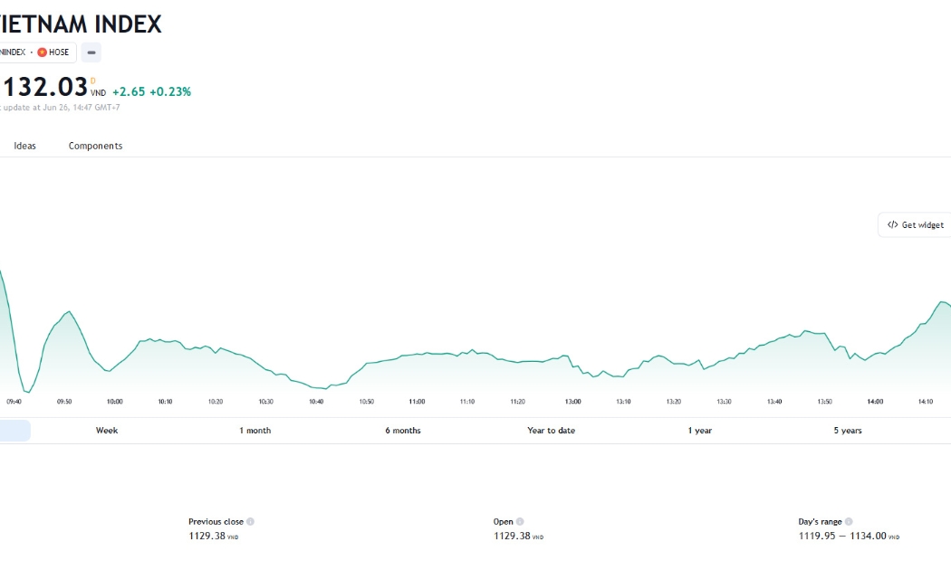Select the Week time range
Viewport: 951px width, 570px height.
[107, 431]
